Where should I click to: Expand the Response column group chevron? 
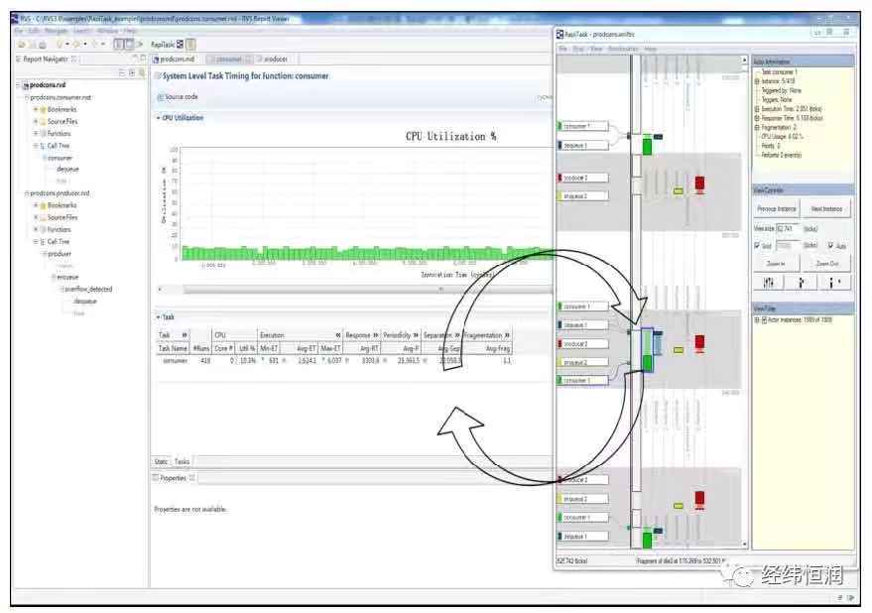coord(375,335)
